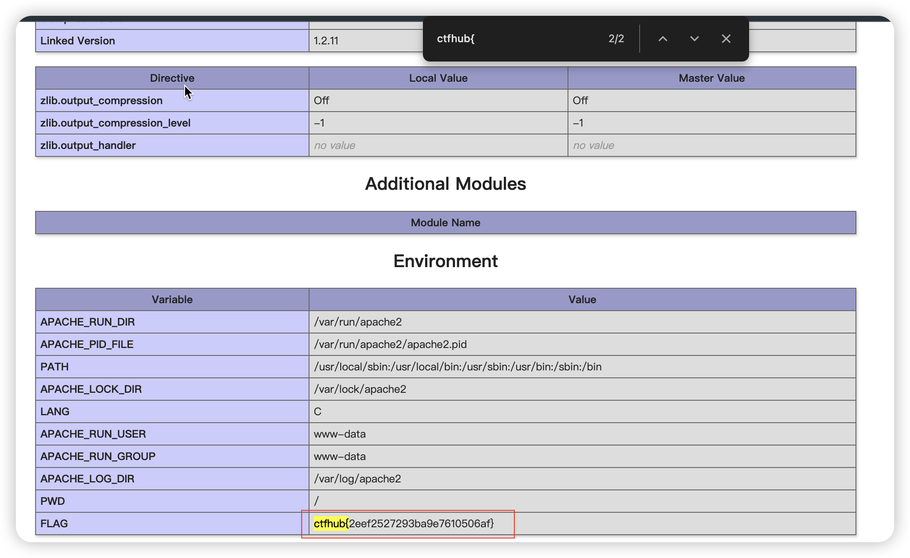This screenshot has height=558, width=910.
Task: Click the PWD variable name
Action: 52,501
